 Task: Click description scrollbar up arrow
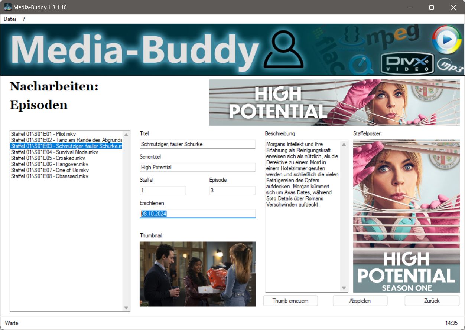(x=344, y=145)
